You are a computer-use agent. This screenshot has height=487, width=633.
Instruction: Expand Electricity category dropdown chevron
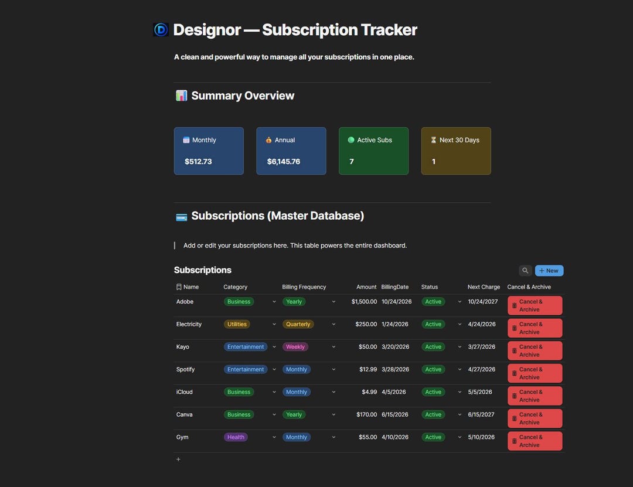(274, 324)
